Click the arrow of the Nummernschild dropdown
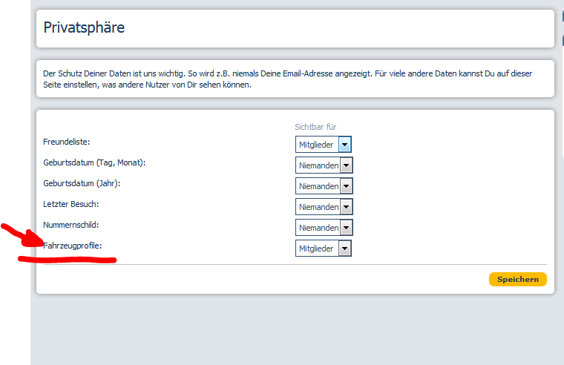The height and width of the screenshot is (365, 564). [346, 228]
